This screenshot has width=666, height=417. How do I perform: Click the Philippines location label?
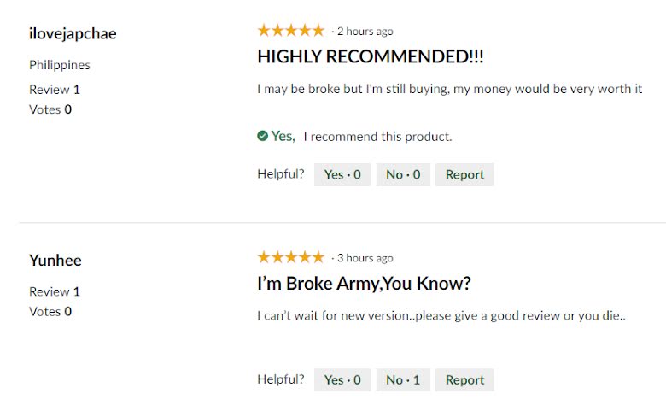pyautogui.click(x=60, y=65)
